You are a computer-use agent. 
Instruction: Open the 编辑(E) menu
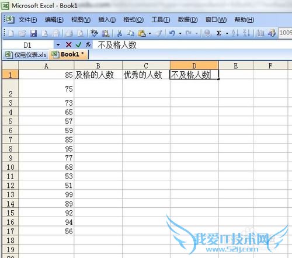tap(54, 20)
